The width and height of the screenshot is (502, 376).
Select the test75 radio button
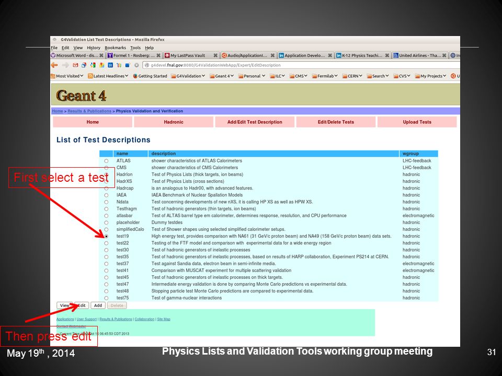106,298
